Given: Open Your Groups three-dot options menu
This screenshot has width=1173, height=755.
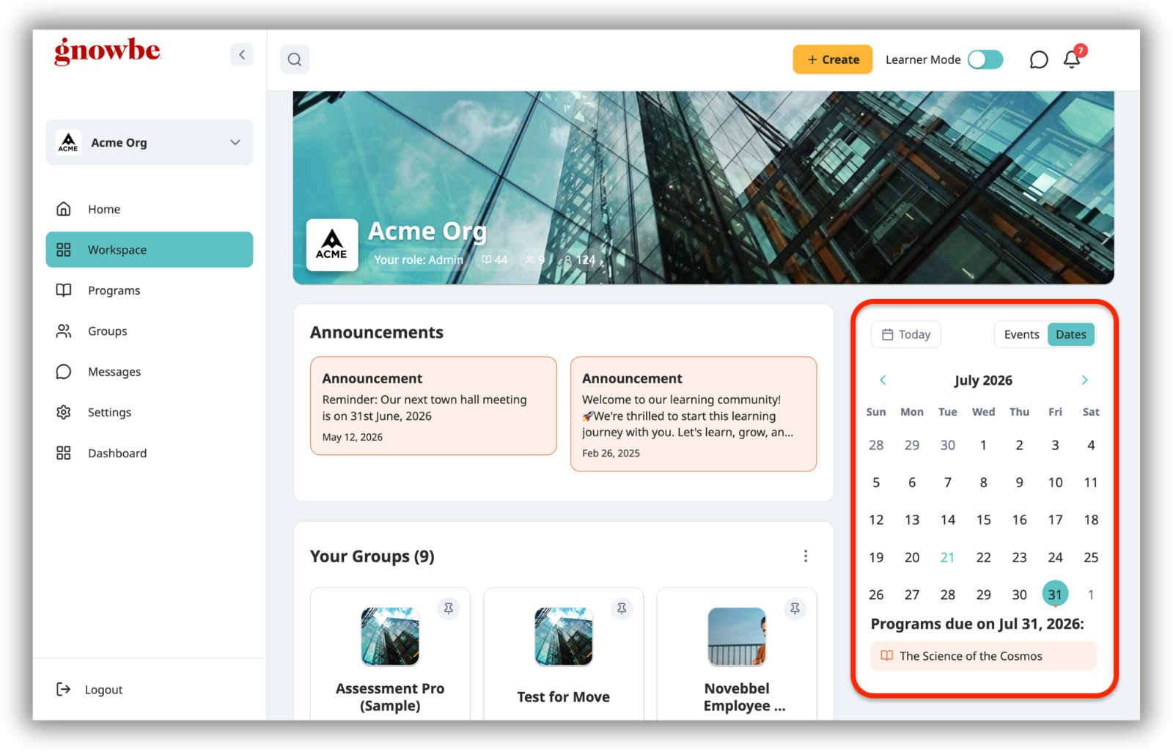Looking at the screenshot, I should [806, 556].
